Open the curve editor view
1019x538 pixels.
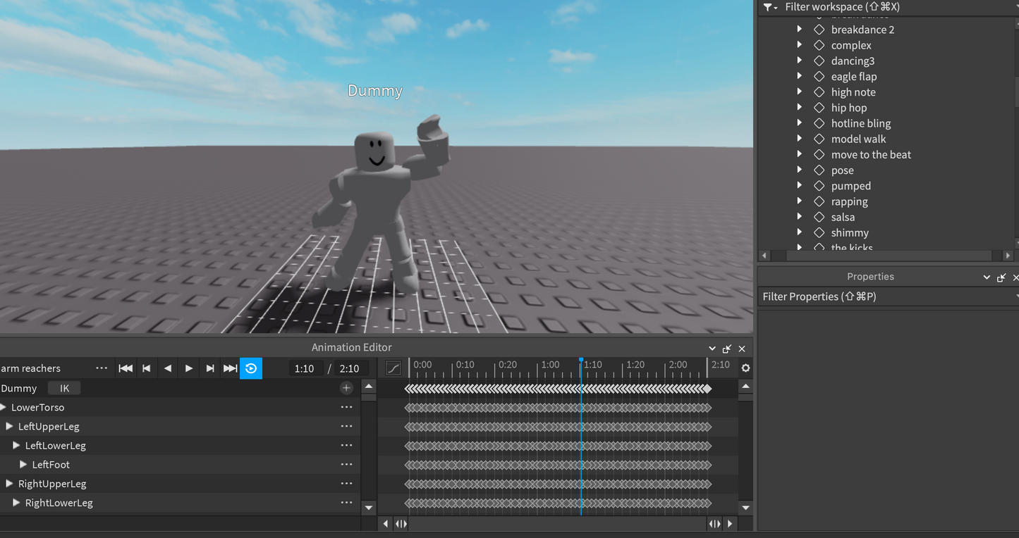coord(393,368)
